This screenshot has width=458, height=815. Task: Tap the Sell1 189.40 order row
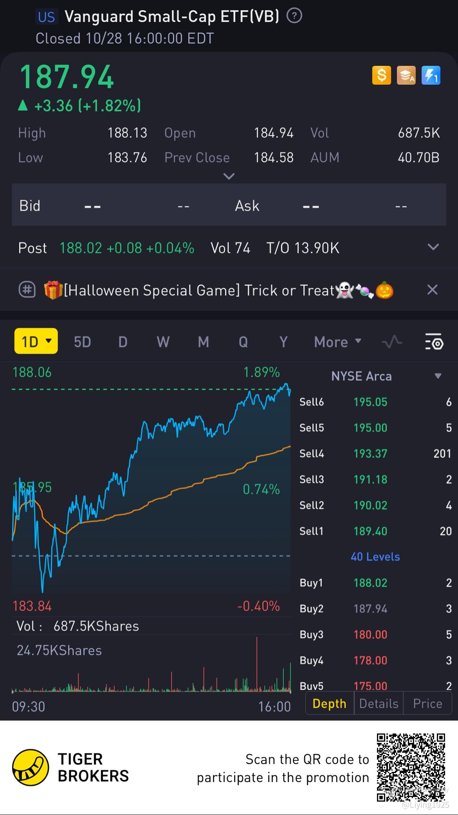375,531
